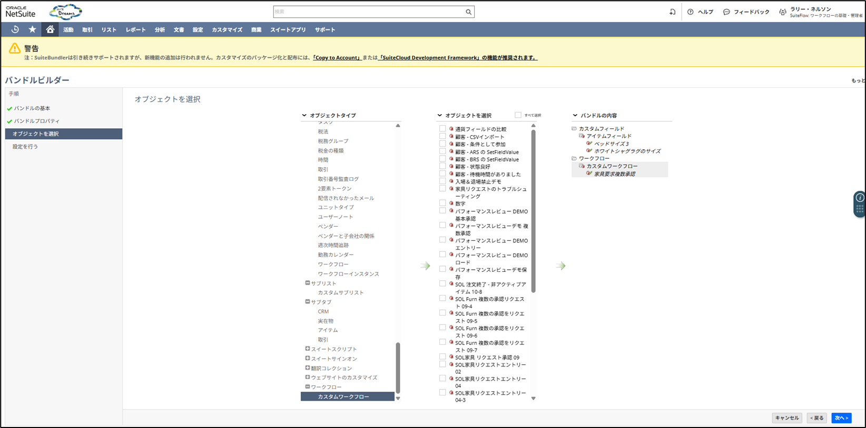Open the 取引 menu in navigation bar

click(x=87, y=30)
